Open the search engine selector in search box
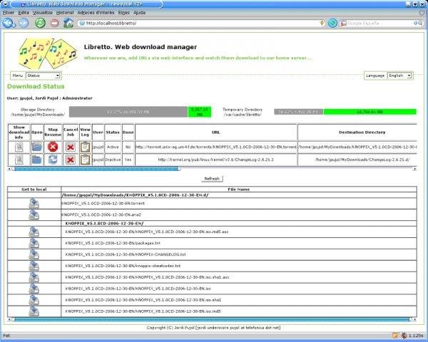The image size is (428, 342). [344, 24]
